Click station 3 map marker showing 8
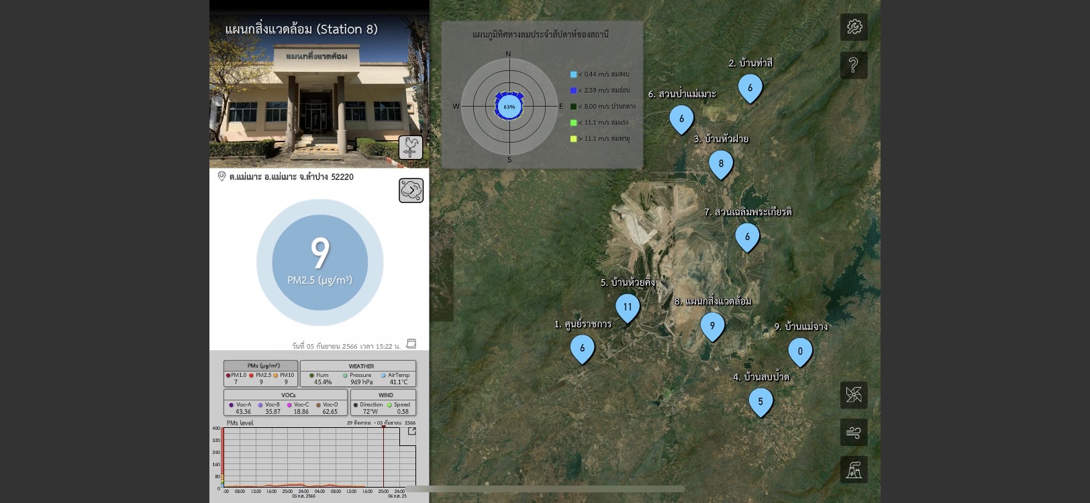The image size is (1090, 503). pos(721,164)
